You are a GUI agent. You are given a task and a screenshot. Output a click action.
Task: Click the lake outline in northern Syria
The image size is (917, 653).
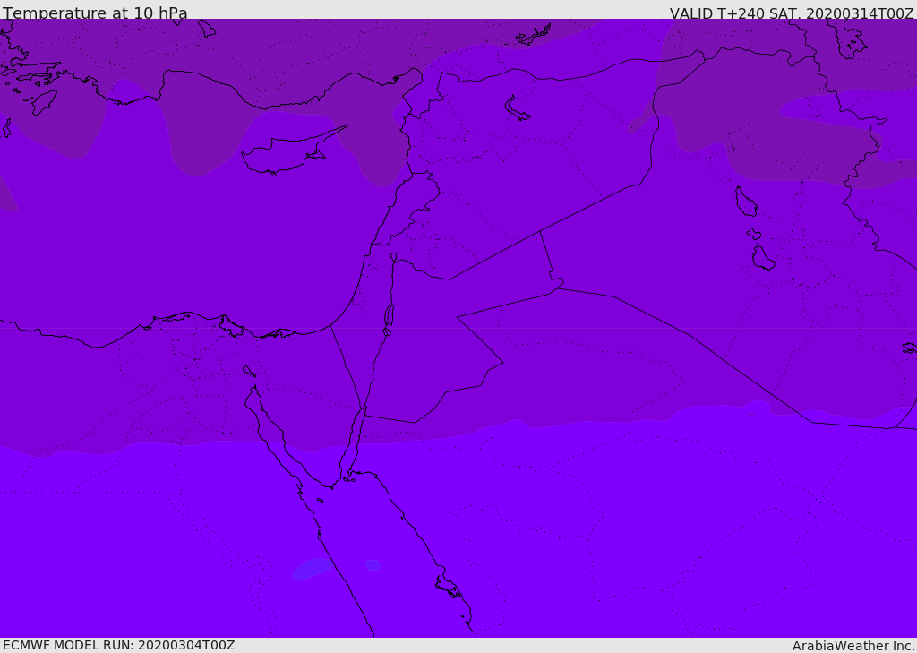click(x=517, y=107)
